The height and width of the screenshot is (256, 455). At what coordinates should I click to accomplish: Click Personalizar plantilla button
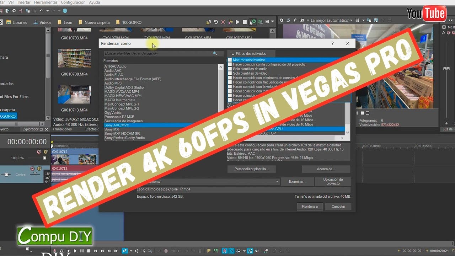tap(252, 169)
